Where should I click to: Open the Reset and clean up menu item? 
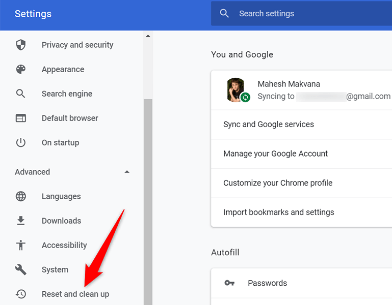[x=75, y=294]
